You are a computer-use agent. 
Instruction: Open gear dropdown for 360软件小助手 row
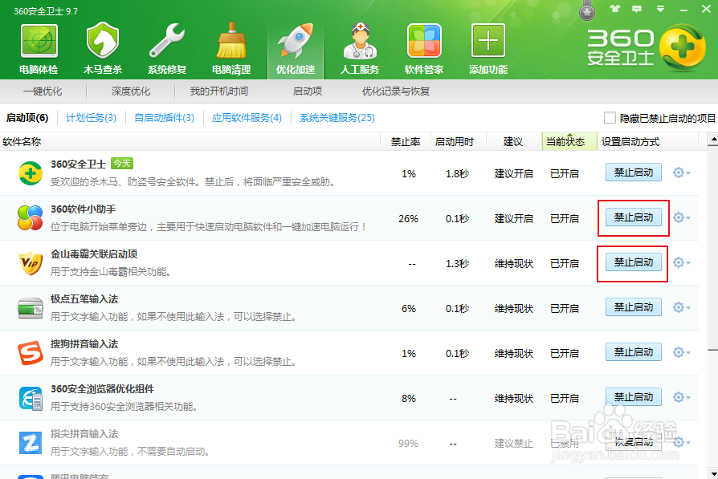point(681,217)
